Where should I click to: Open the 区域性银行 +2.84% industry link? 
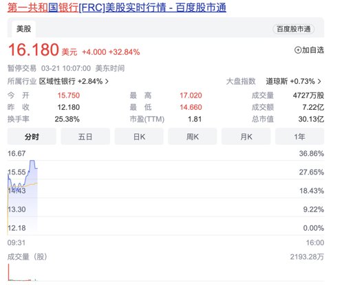coord(71,81)
